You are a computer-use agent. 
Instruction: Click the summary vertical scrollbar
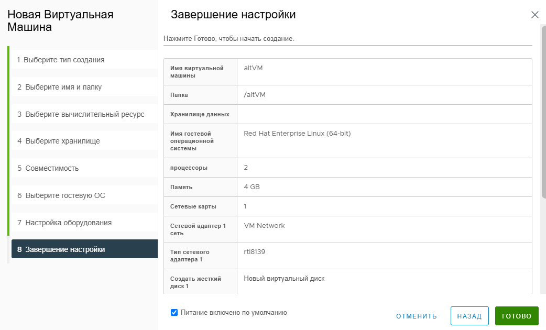click(543, 112)
